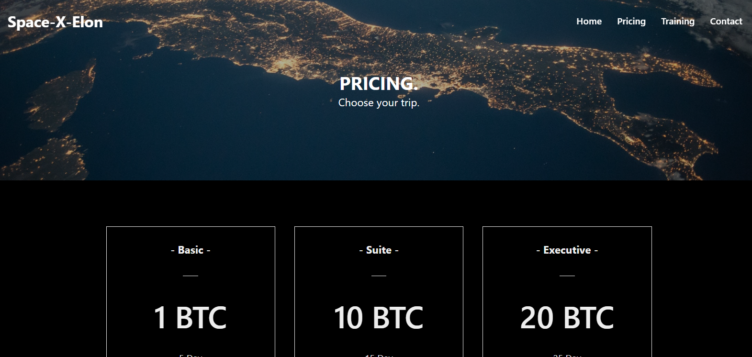
Task: Select the Pricing menu item
Action: [631, 21]
